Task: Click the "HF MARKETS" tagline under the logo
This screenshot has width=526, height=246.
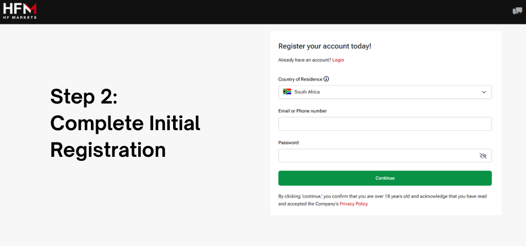Action: pyautogui.click(x=20, y=17)
